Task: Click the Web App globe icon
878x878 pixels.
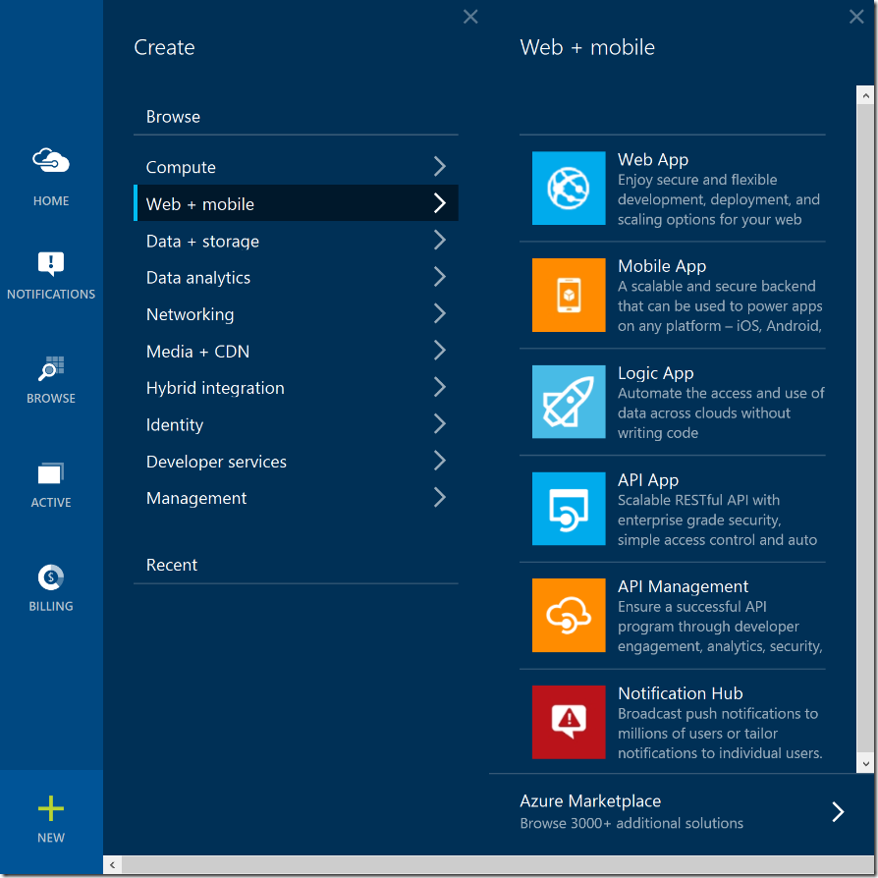Action: click(x=568, y=188)
